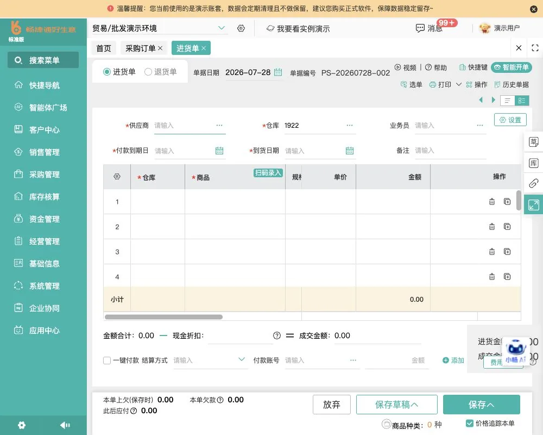543x435 pixels.
Task: Open the calendar picker for 到货日期
Action: [x=350, y=151]
